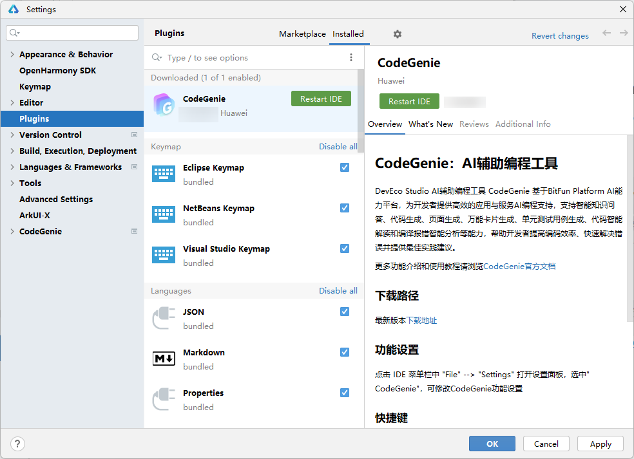
Task: Expand Build, Execution, Deployment node
Action: click(12, 151)
